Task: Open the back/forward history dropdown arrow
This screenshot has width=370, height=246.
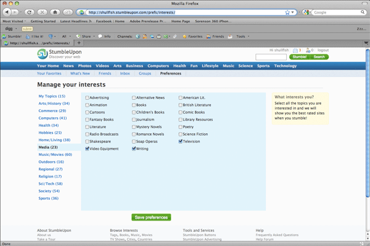Action: point(21,12)
